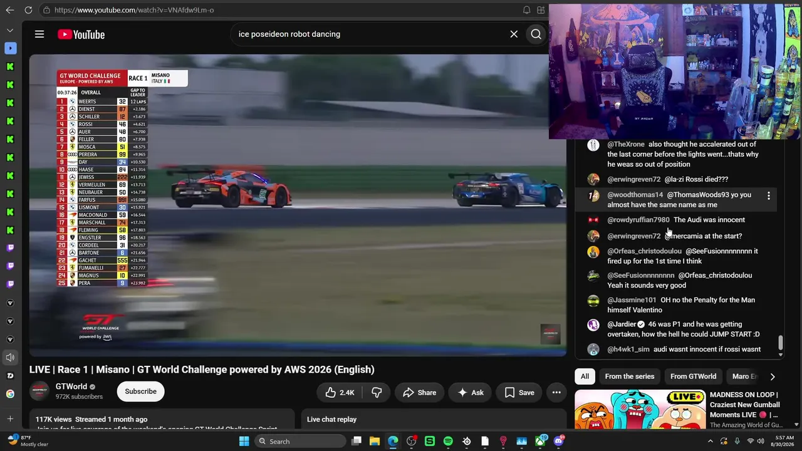Viewport: 802px width, 451px height.
Task: Open the Xbox app from the taskbar
Action: [x=540, y=441]
